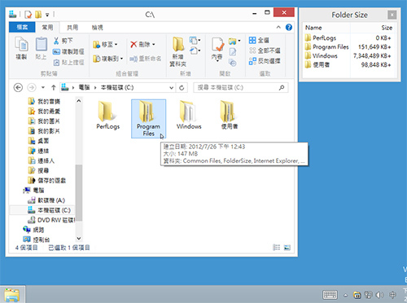Click Copy path (複製路徑) in the ribbon

pos(68,51)
